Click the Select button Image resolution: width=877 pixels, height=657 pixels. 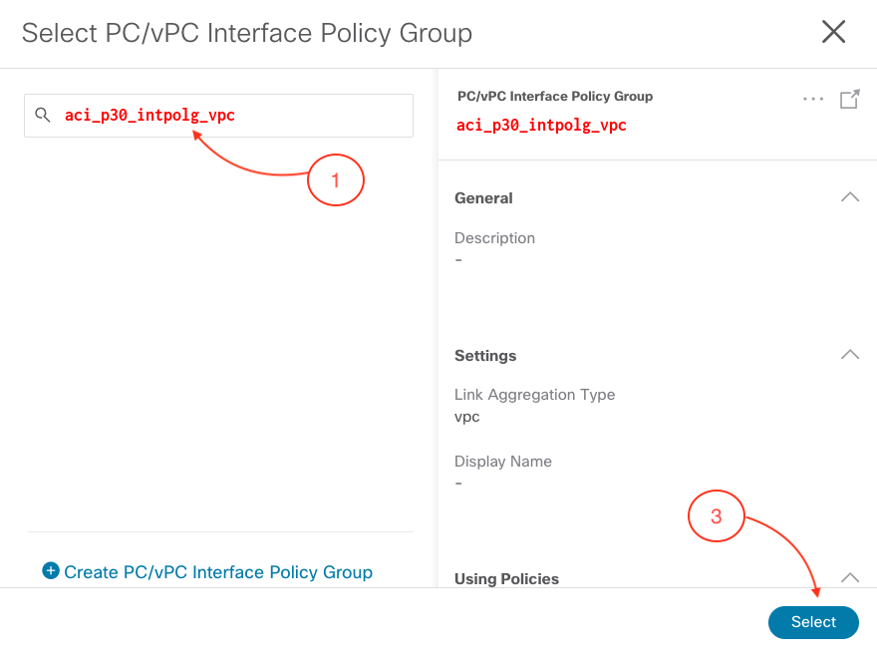pyautogui.click(x=813, y=622)
